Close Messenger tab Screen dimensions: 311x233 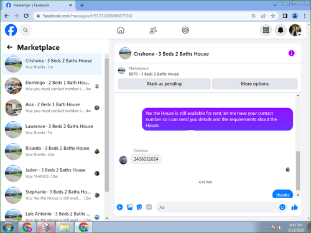[x=70, y=5]
